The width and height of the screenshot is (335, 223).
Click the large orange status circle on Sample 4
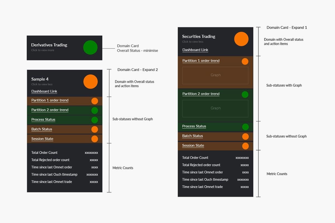[90, 82]
